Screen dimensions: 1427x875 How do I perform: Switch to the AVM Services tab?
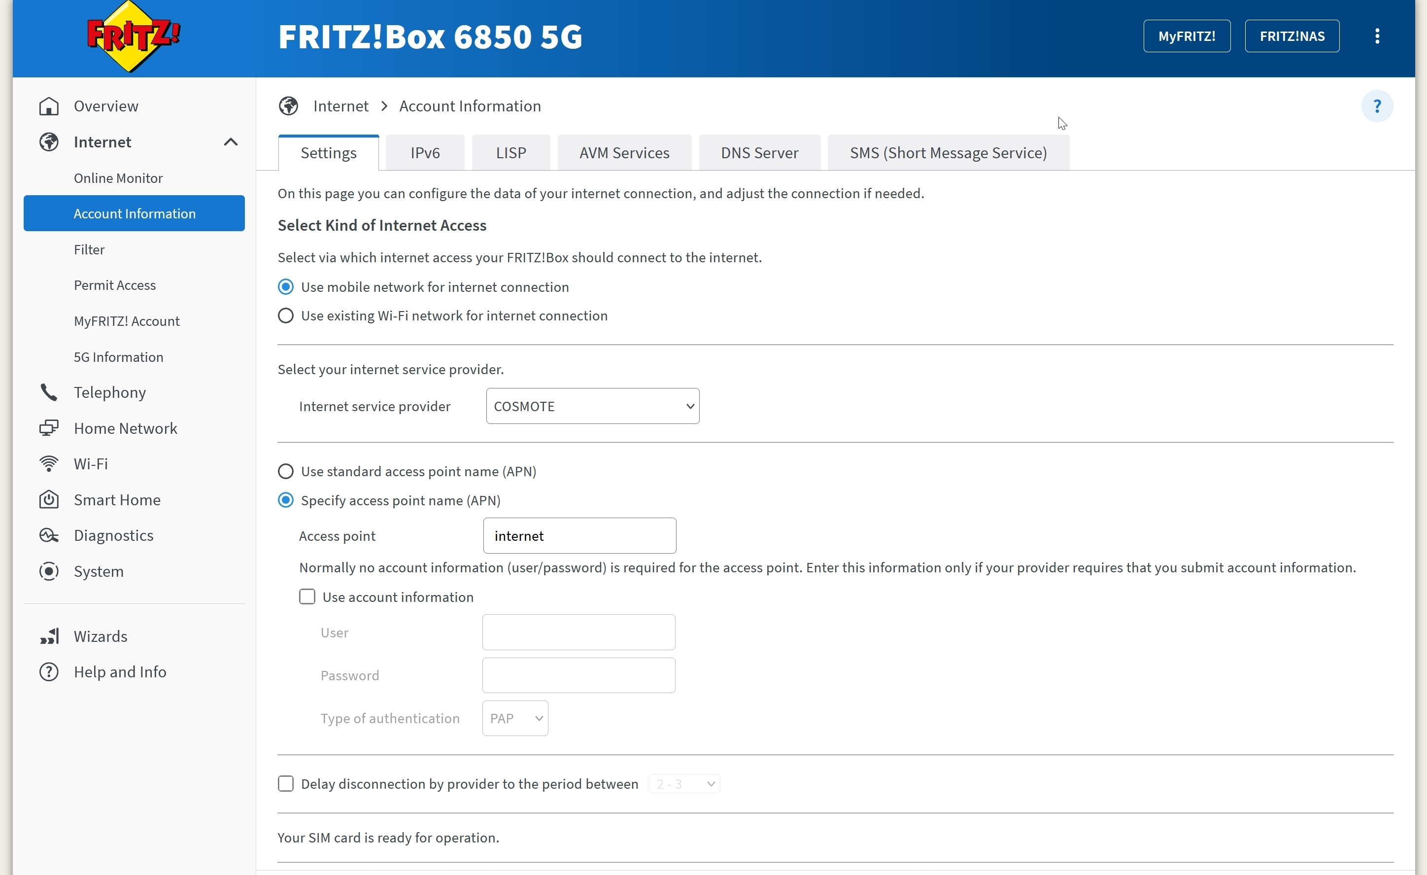[x=624, y=153]
